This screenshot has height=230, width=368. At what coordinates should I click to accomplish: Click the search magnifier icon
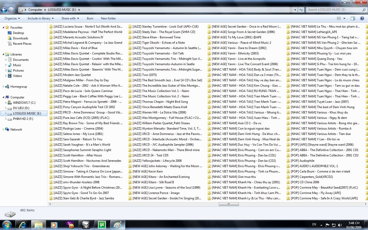(x=364, y=10)
